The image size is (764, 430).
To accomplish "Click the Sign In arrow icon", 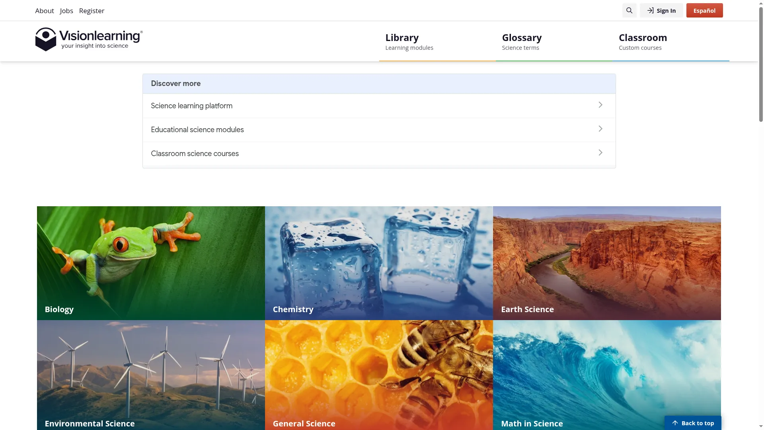I will click(650, 10).
